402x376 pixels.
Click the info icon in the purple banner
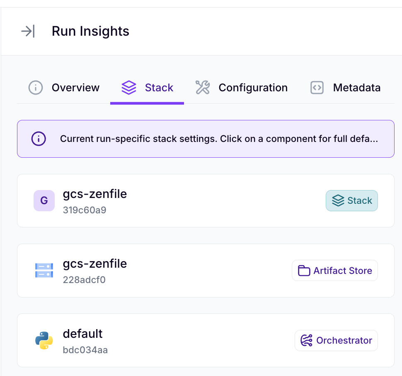[39, 139]
